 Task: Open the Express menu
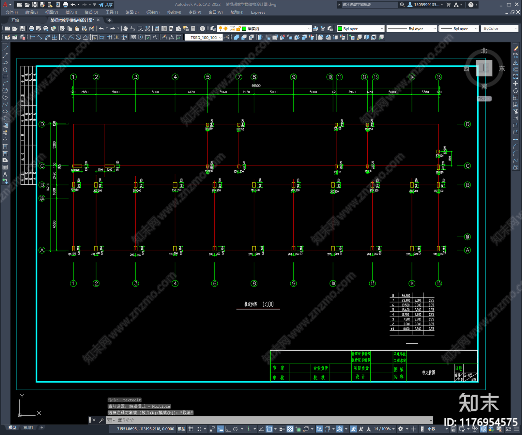(x=258, y=12)
